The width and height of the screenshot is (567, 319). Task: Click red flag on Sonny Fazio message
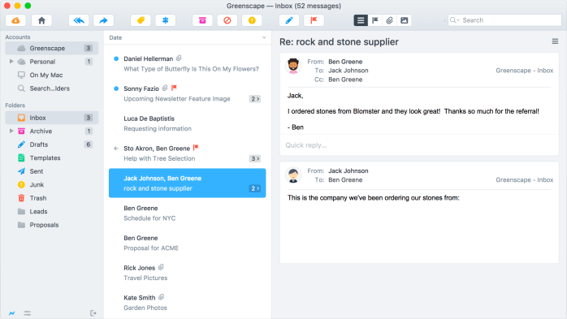point(174,88)
